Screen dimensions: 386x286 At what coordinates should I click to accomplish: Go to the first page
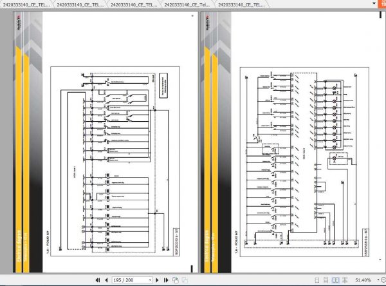point(98,280)
